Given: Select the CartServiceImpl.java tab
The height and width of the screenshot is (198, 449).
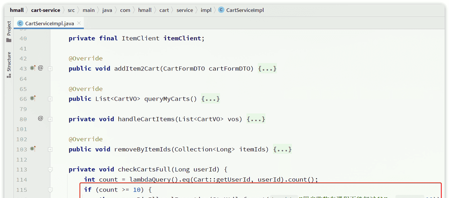Looking at the screenshot, I should tap(49, 23).
